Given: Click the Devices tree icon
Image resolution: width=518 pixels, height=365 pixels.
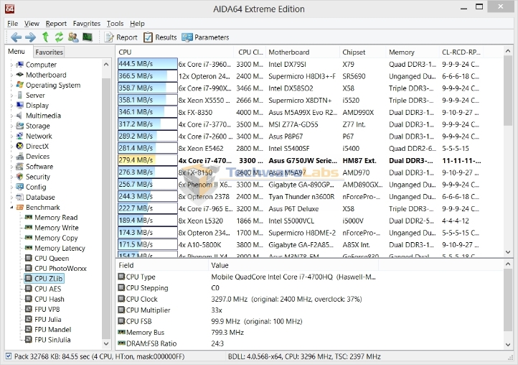Looking at the screenshot, I should click(x=20, y=156).
